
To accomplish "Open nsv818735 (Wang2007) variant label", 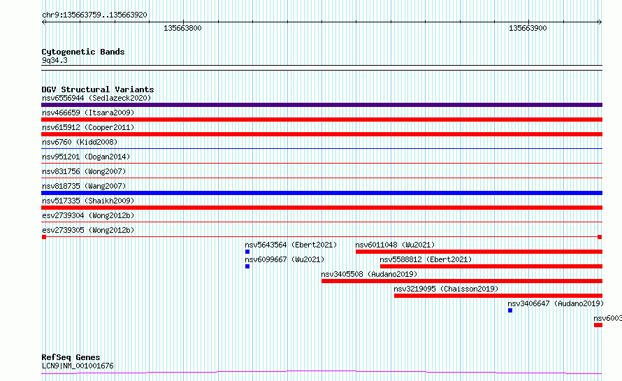I will click(x=84, y=186).
